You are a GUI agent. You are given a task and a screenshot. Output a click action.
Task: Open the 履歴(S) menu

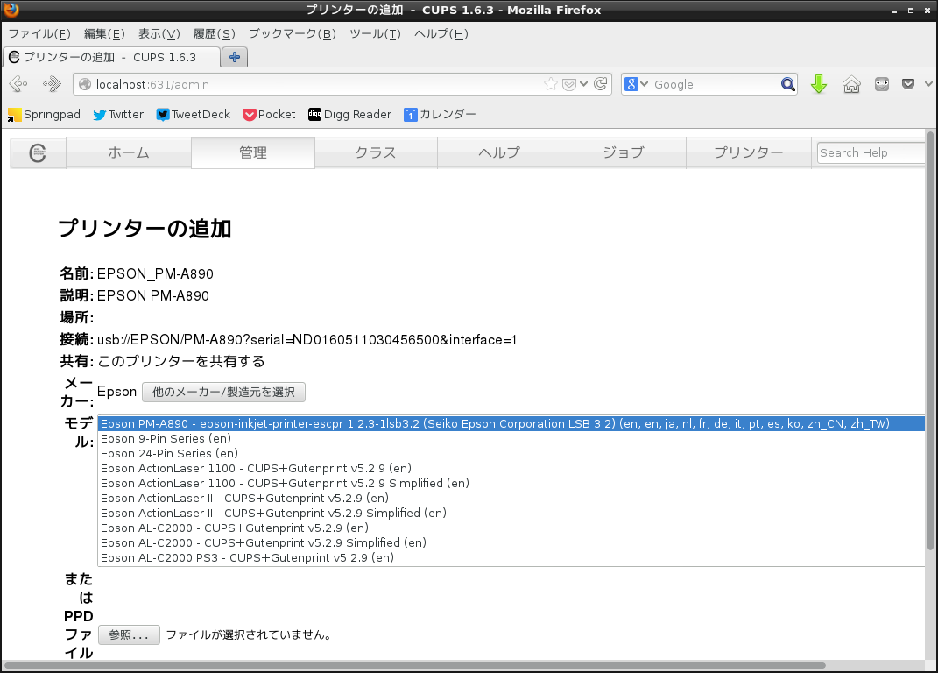215,33
